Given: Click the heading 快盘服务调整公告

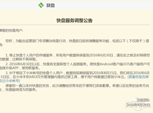Looking at the screenshot, I should (74, 20).
